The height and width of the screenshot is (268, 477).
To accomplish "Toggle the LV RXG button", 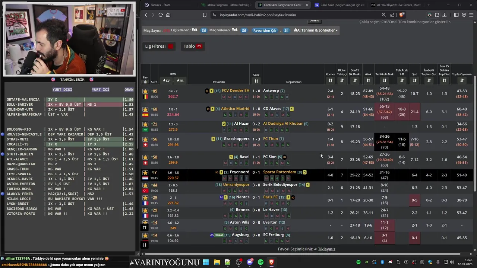I will pos(167,81).
